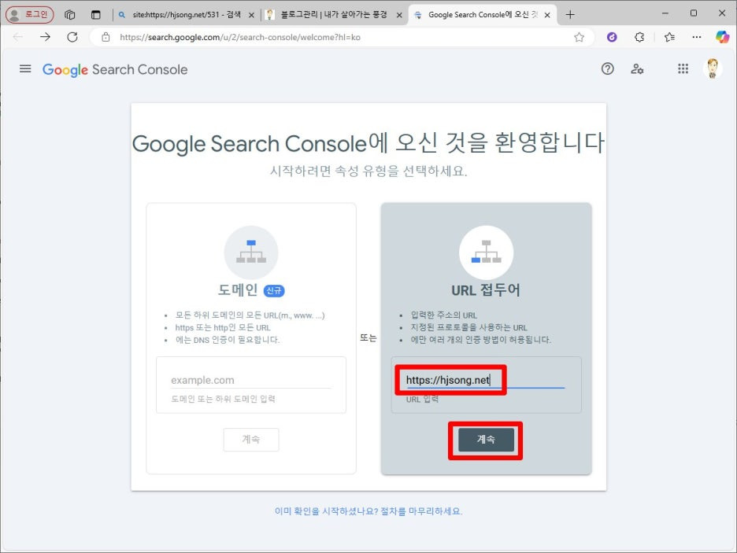Open a new browser tab
Viewport: 737px width, 553px height.
click(570, 14)
